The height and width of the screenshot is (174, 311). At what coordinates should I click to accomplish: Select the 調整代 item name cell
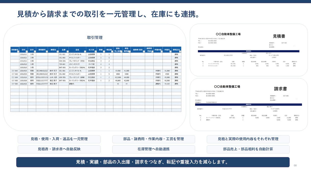tap(77, 84)
